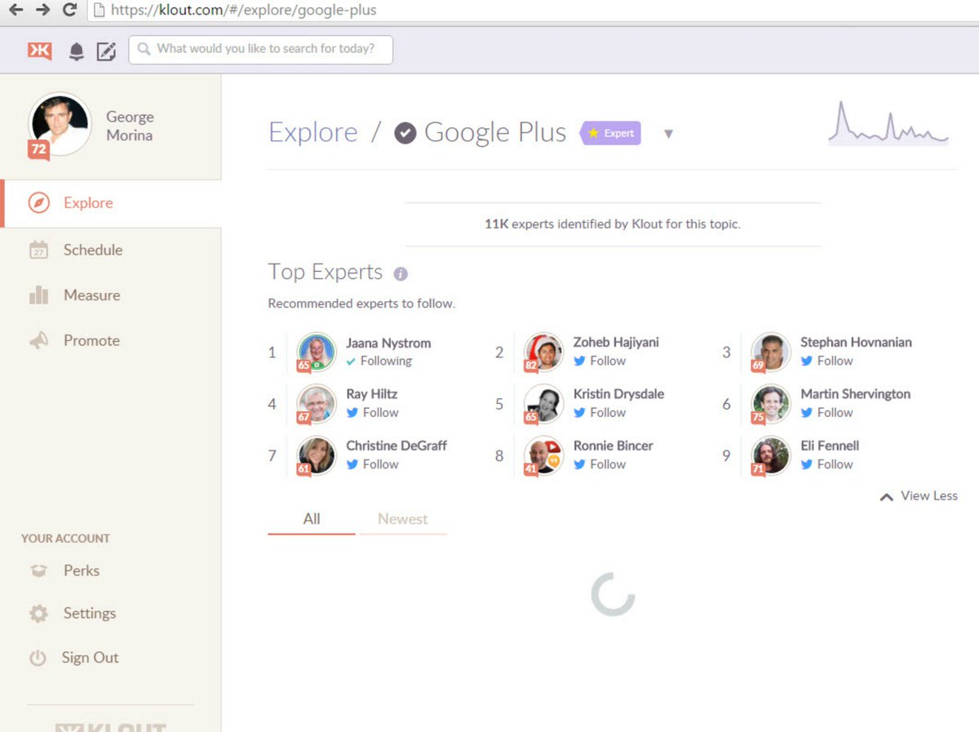Follow Christine DeGraff
This screenshot has height=732, width=979.
tap(372, 464)
